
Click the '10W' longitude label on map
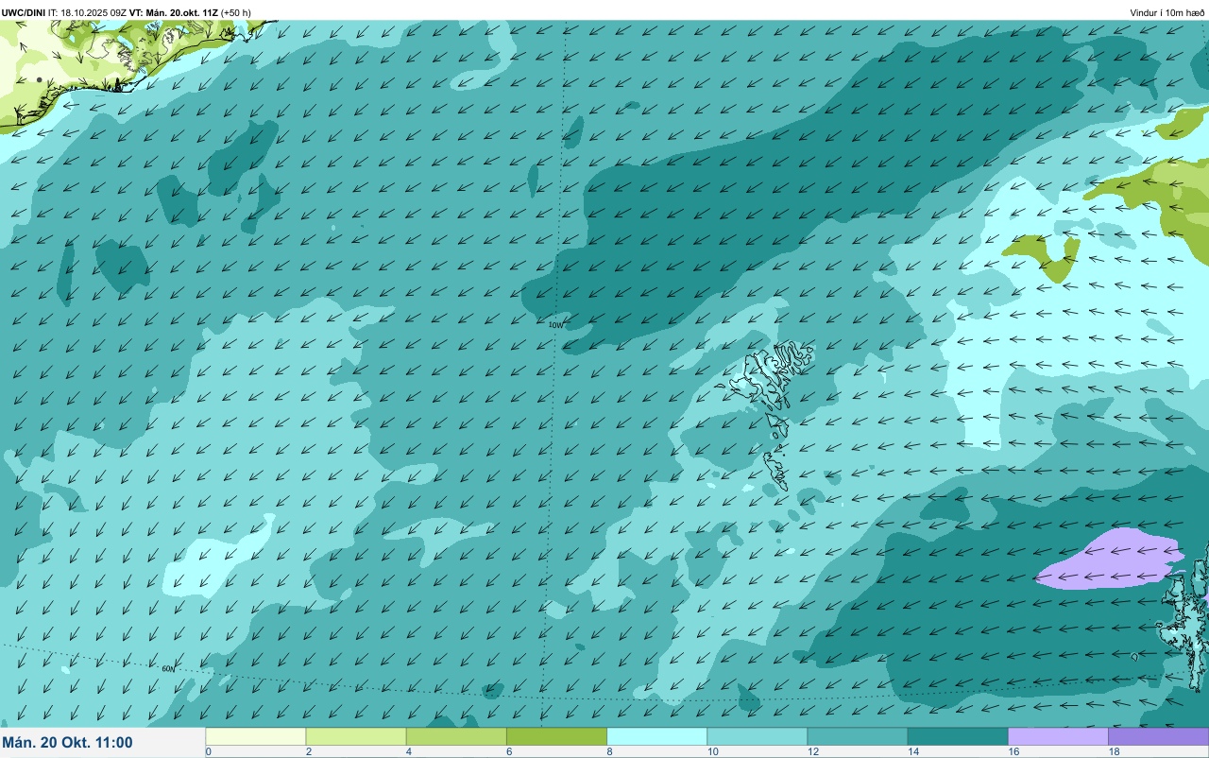[x=555, y=325]
